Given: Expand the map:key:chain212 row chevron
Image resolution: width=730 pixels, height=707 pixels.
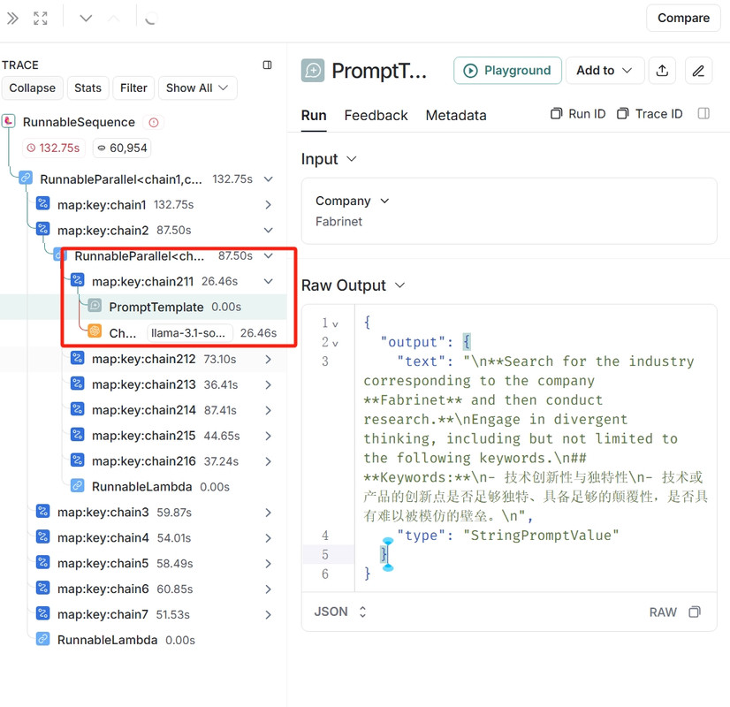Looking at the screenshot, I should (268, 359).
